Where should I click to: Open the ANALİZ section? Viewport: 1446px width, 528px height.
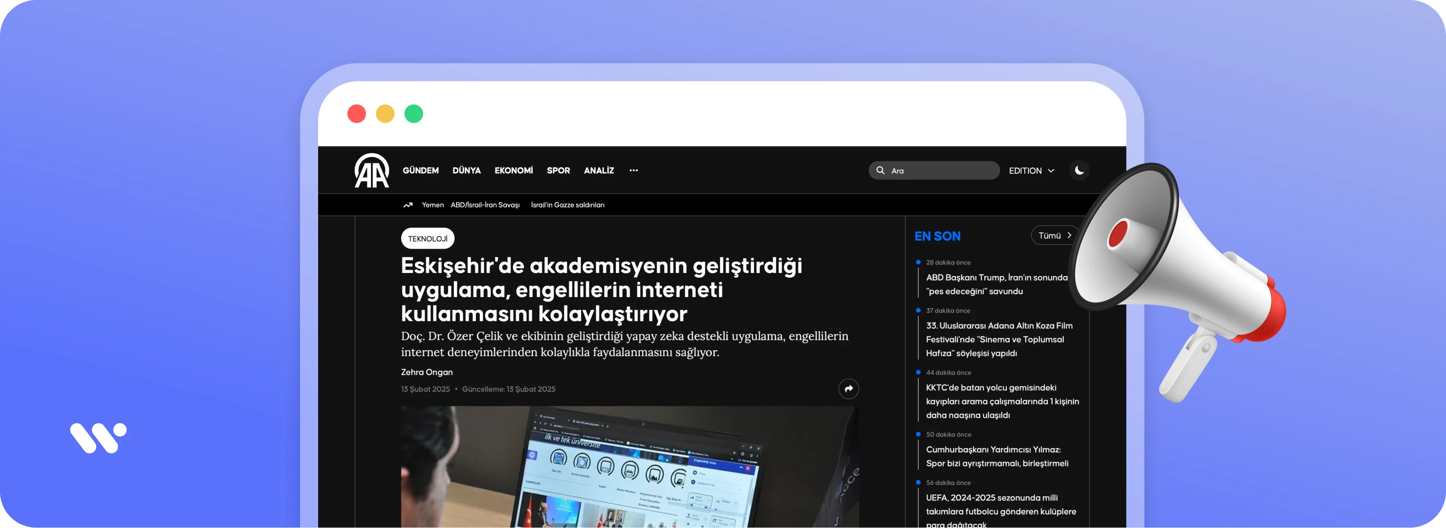(598, 171)
